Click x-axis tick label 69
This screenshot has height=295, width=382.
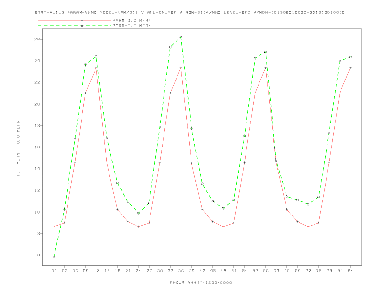tap(298, 271)
